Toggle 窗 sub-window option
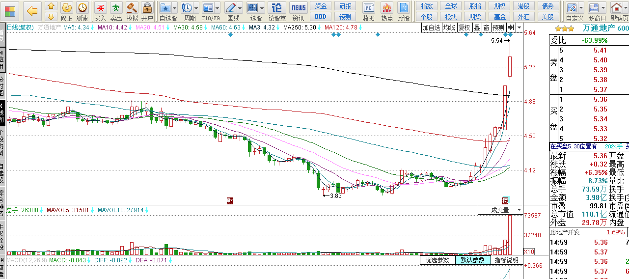The height and width of the screenshot is (279, 629). pos(486,28)
